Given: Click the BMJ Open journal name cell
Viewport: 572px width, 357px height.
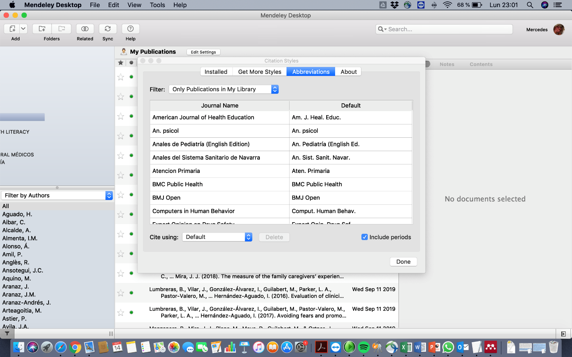Looking at the screenshot, I should click(219, 198).
